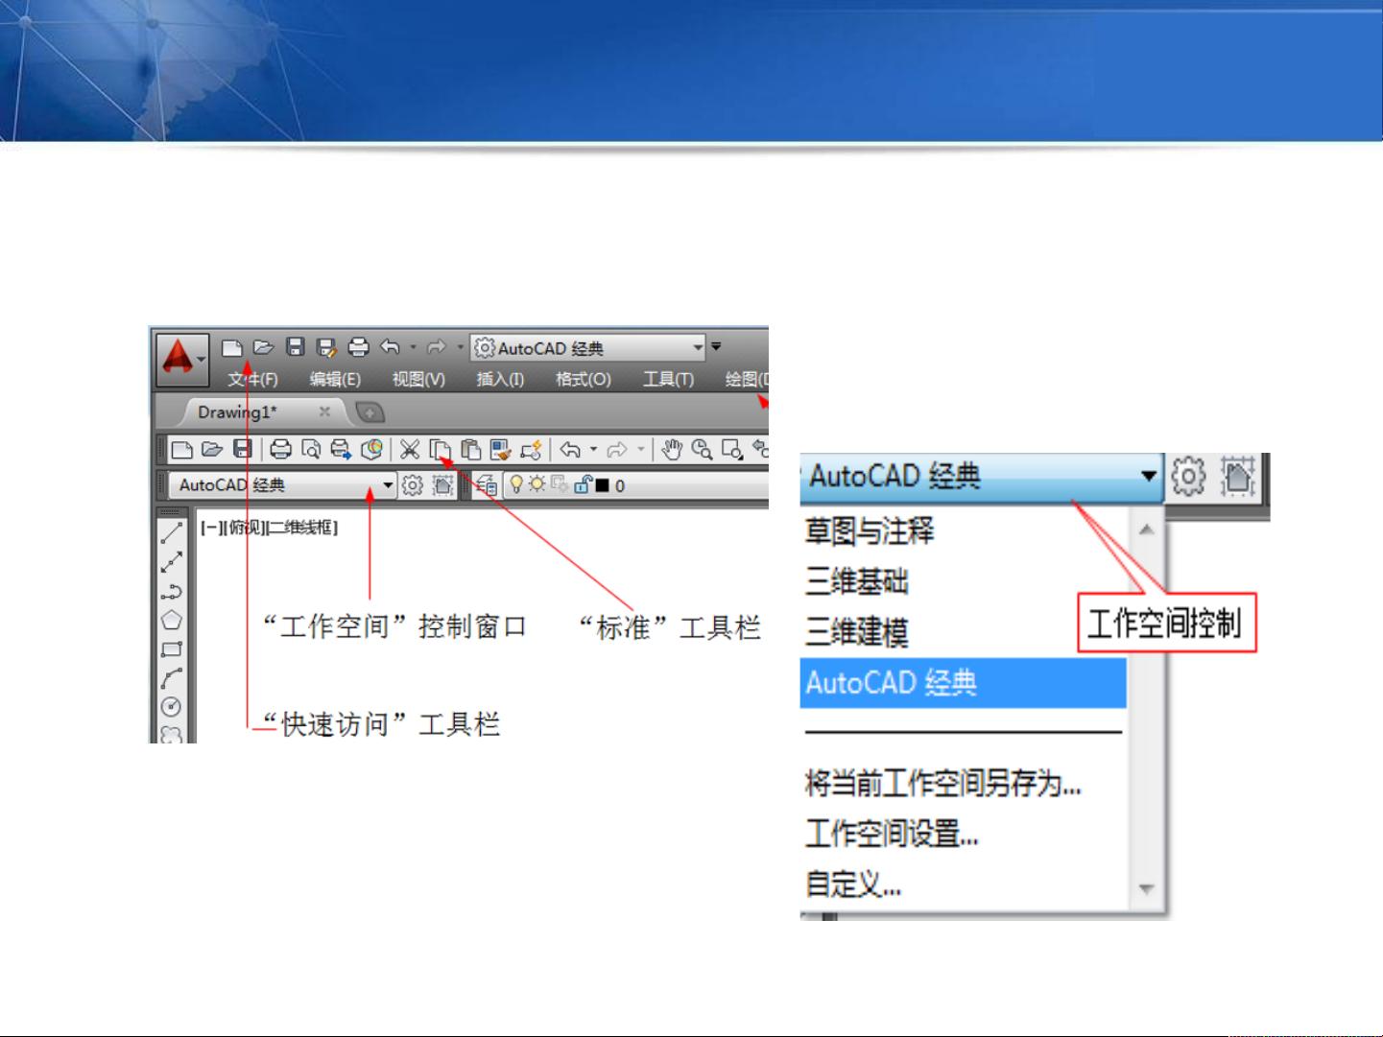1383x1037 pixels.
Task: Click New drawing on the Standard toolbar
Action: coord(182,449)
